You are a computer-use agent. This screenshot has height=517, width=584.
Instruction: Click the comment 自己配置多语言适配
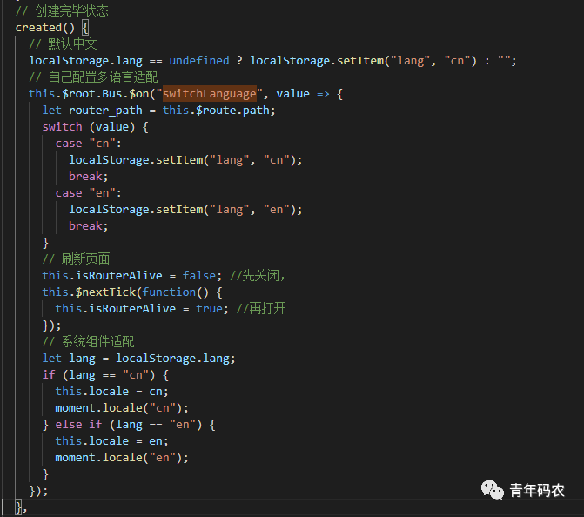click(x=93, y=77)
